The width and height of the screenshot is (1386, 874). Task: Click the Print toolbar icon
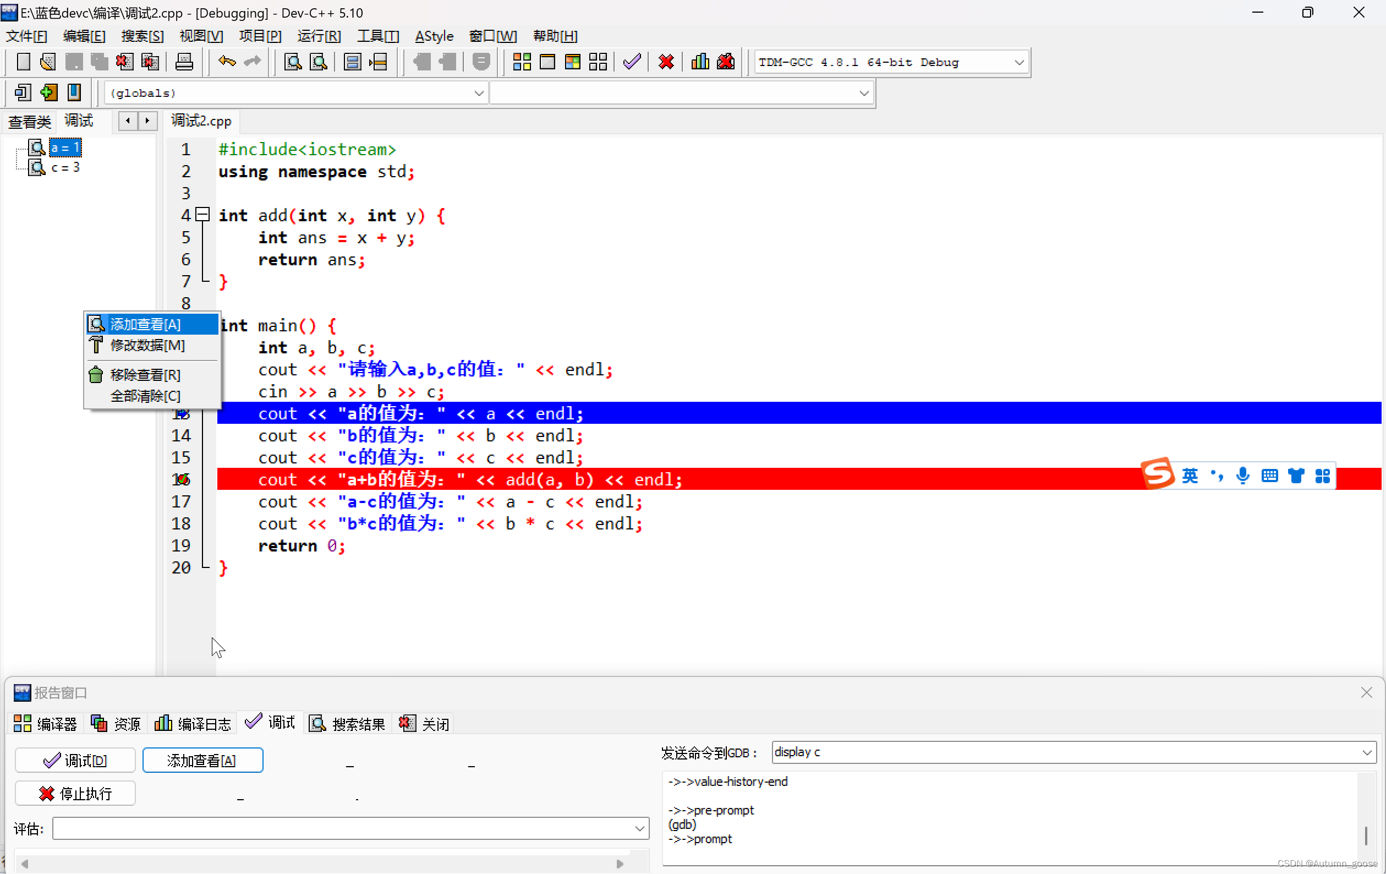click(184, 62)
